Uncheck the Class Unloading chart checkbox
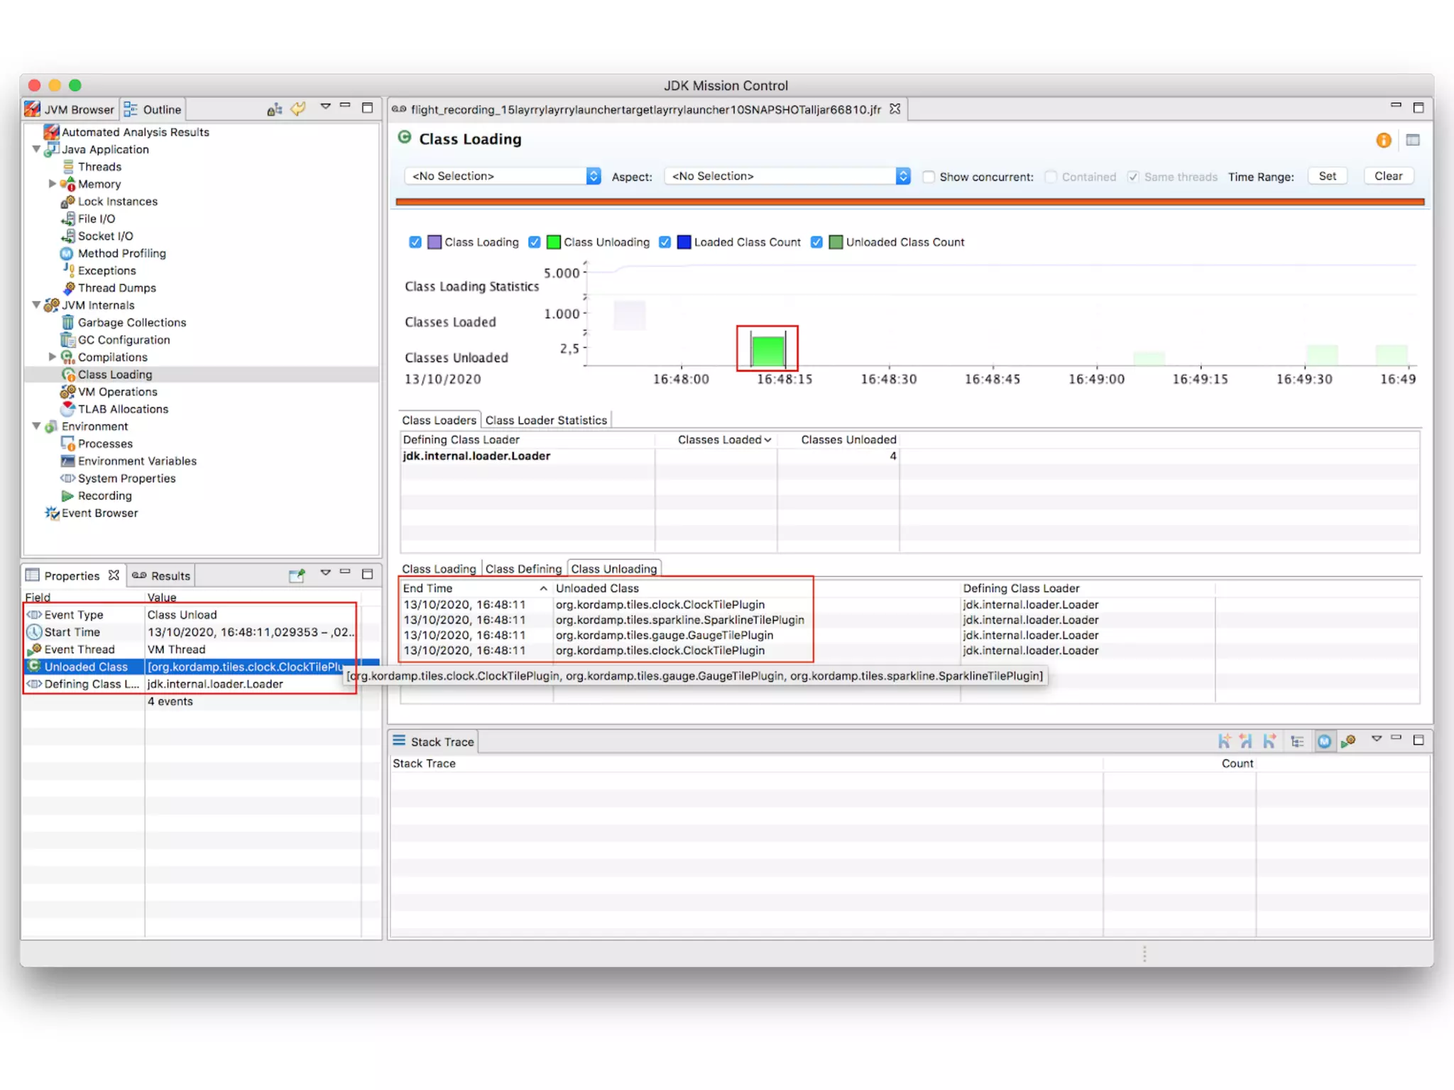The image size is (1454, 1090). click(535, 243)
